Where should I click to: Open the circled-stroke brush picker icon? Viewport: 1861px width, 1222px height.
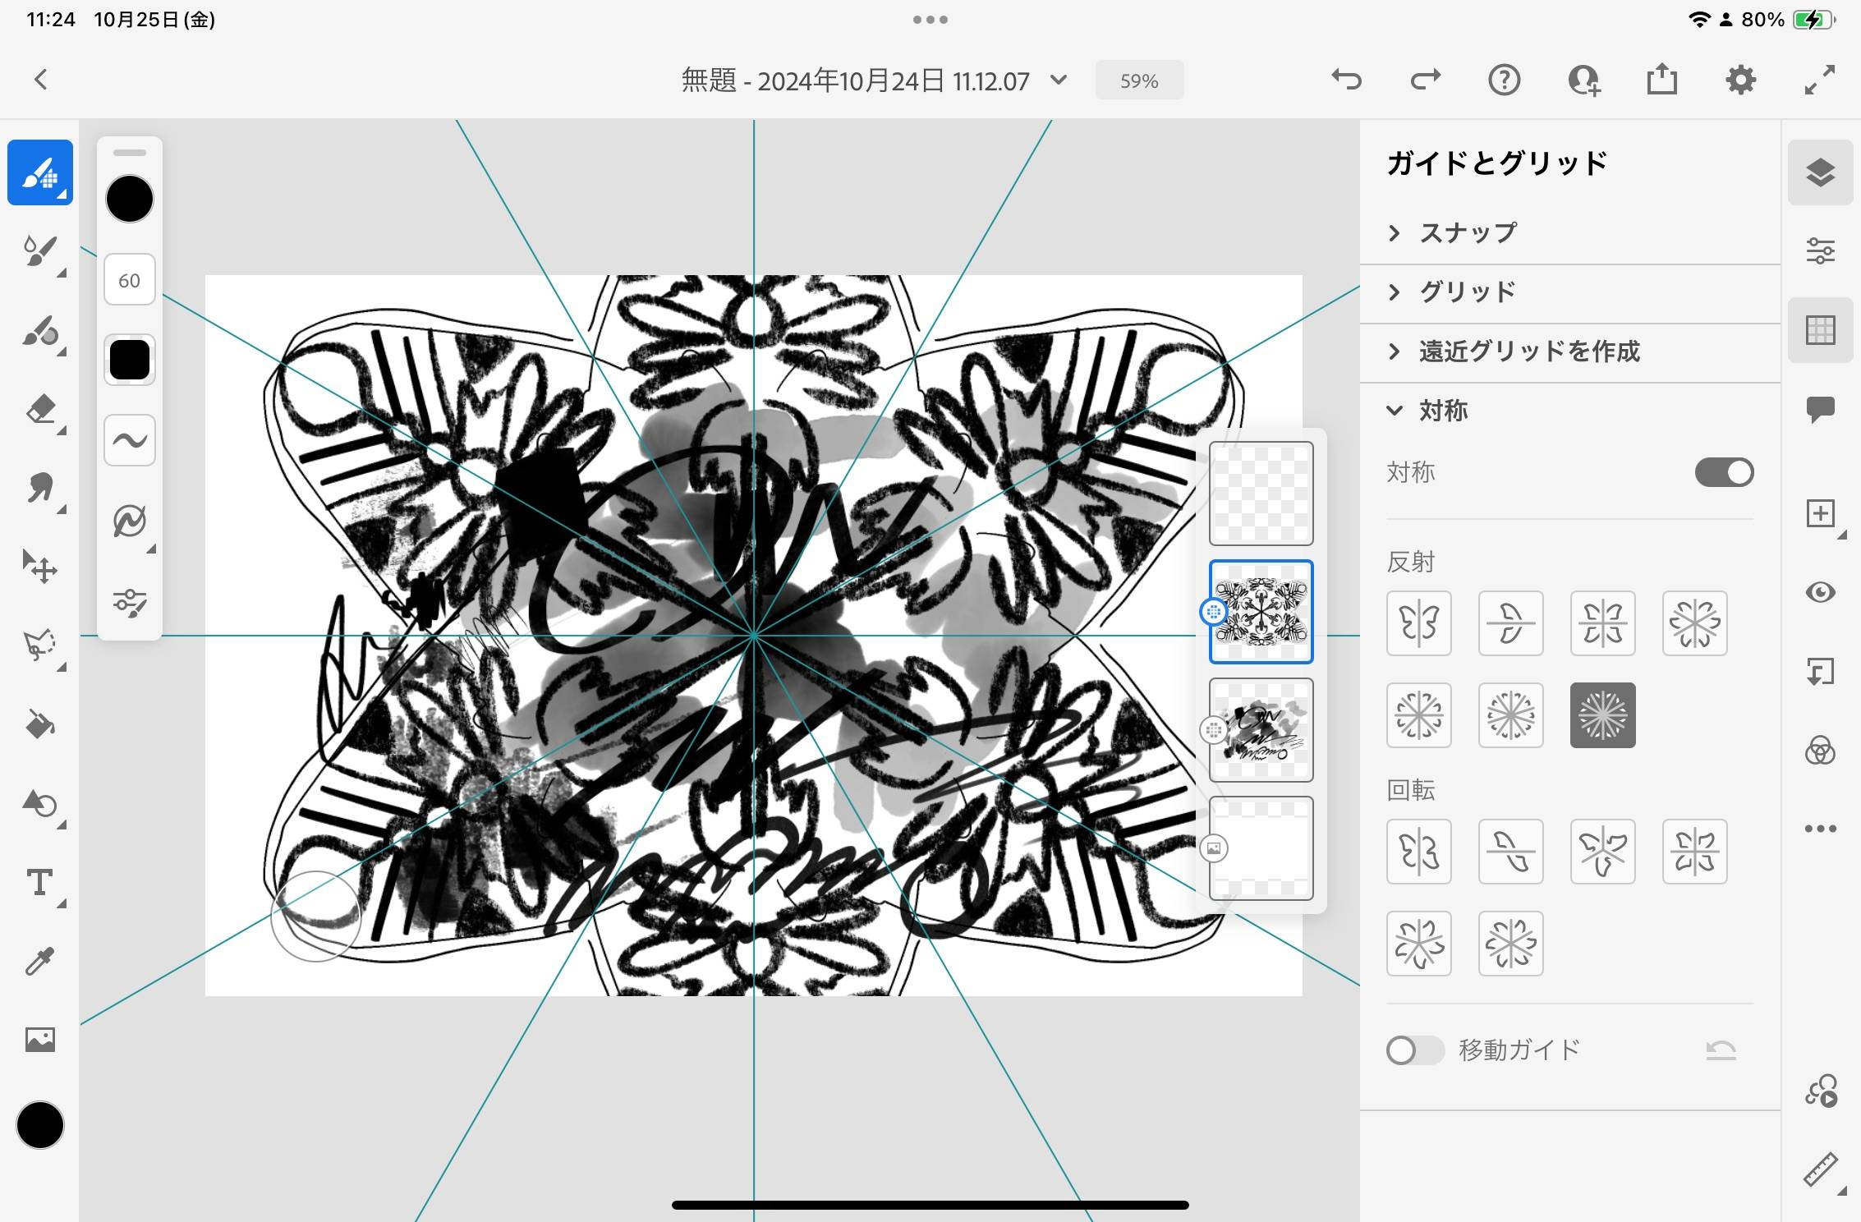(x=130, y=521)
